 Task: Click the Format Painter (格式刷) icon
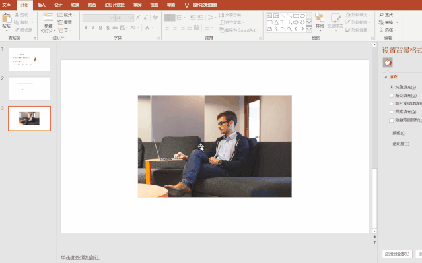pyautogui.click(x=17, y=30)
